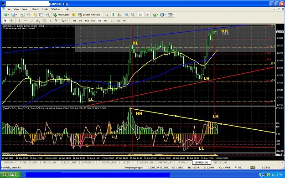Viewport: 285px width, 178px height.
Task: Expand the Templates dropdown arrow
Action: (173, 15)
